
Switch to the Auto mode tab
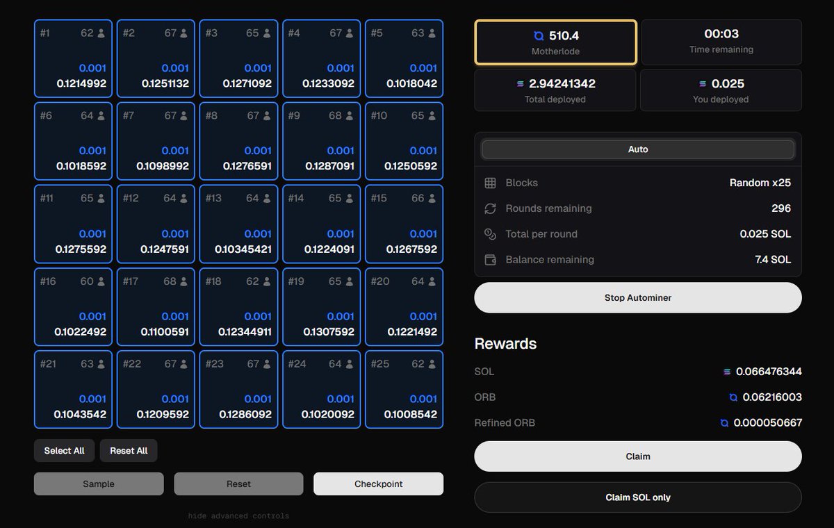point(638,149)
